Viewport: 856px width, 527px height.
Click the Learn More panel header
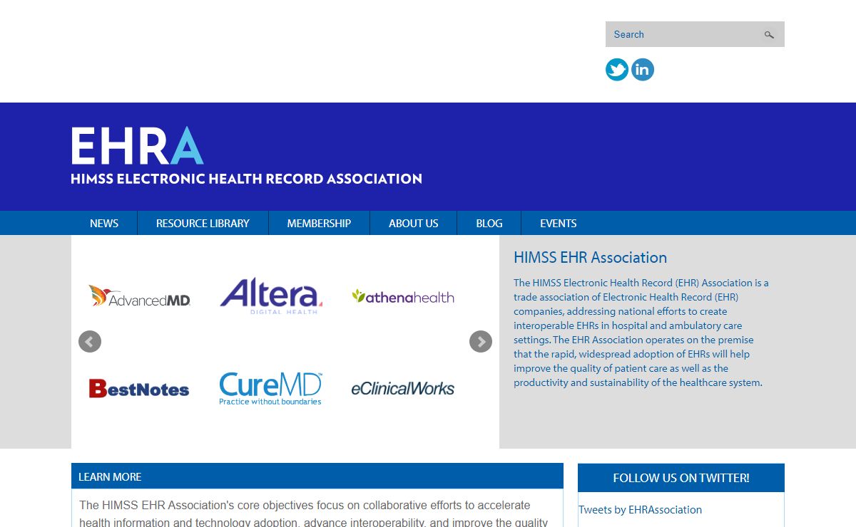(x=317, y=476)
